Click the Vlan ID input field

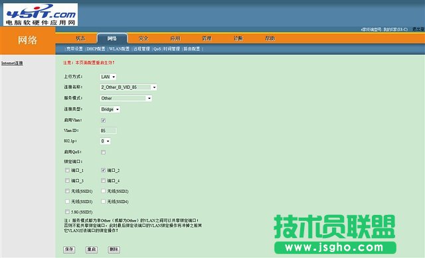(108, 131)
